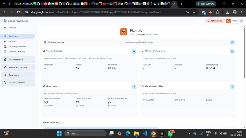This screenshot has height=138, width=246.
Task: Click the ANR rate label
Action: pos(178,65)
